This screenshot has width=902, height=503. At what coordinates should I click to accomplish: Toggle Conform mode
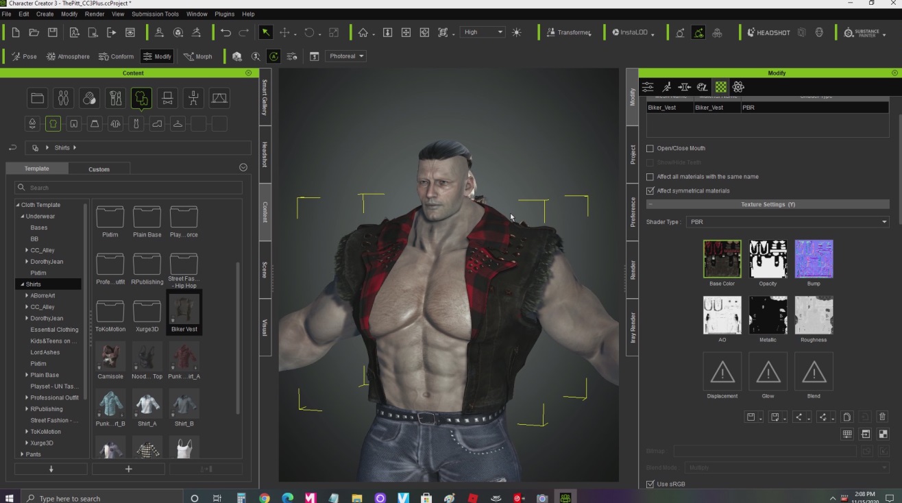(117, 56)
